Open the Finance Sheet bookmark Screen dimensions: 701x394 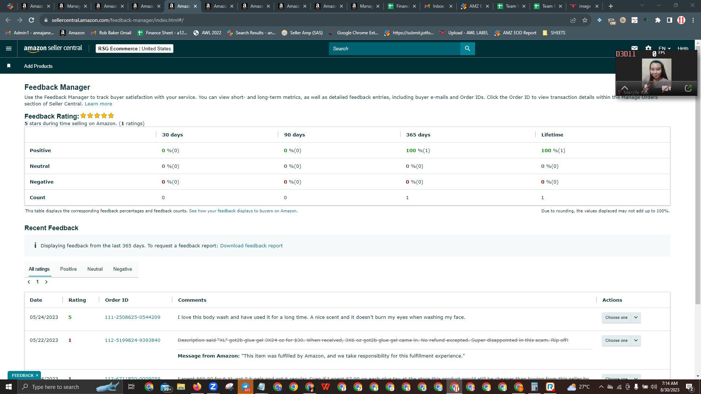162,33
